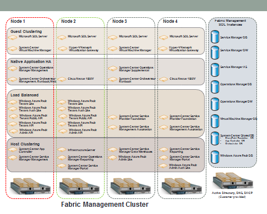Click the Operations Manager Management VM icon
This screenshot has height=214, width=267.
pos(13,69)
